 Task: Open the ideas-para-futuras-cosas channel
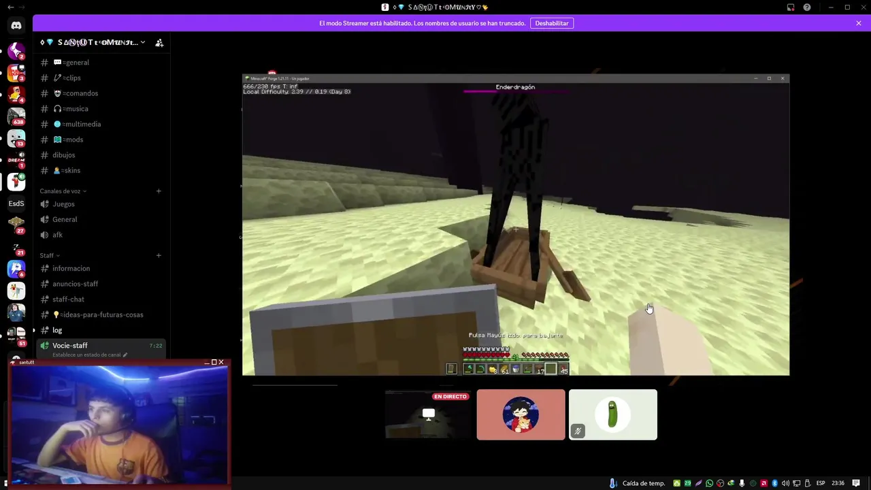click(101, 314)
